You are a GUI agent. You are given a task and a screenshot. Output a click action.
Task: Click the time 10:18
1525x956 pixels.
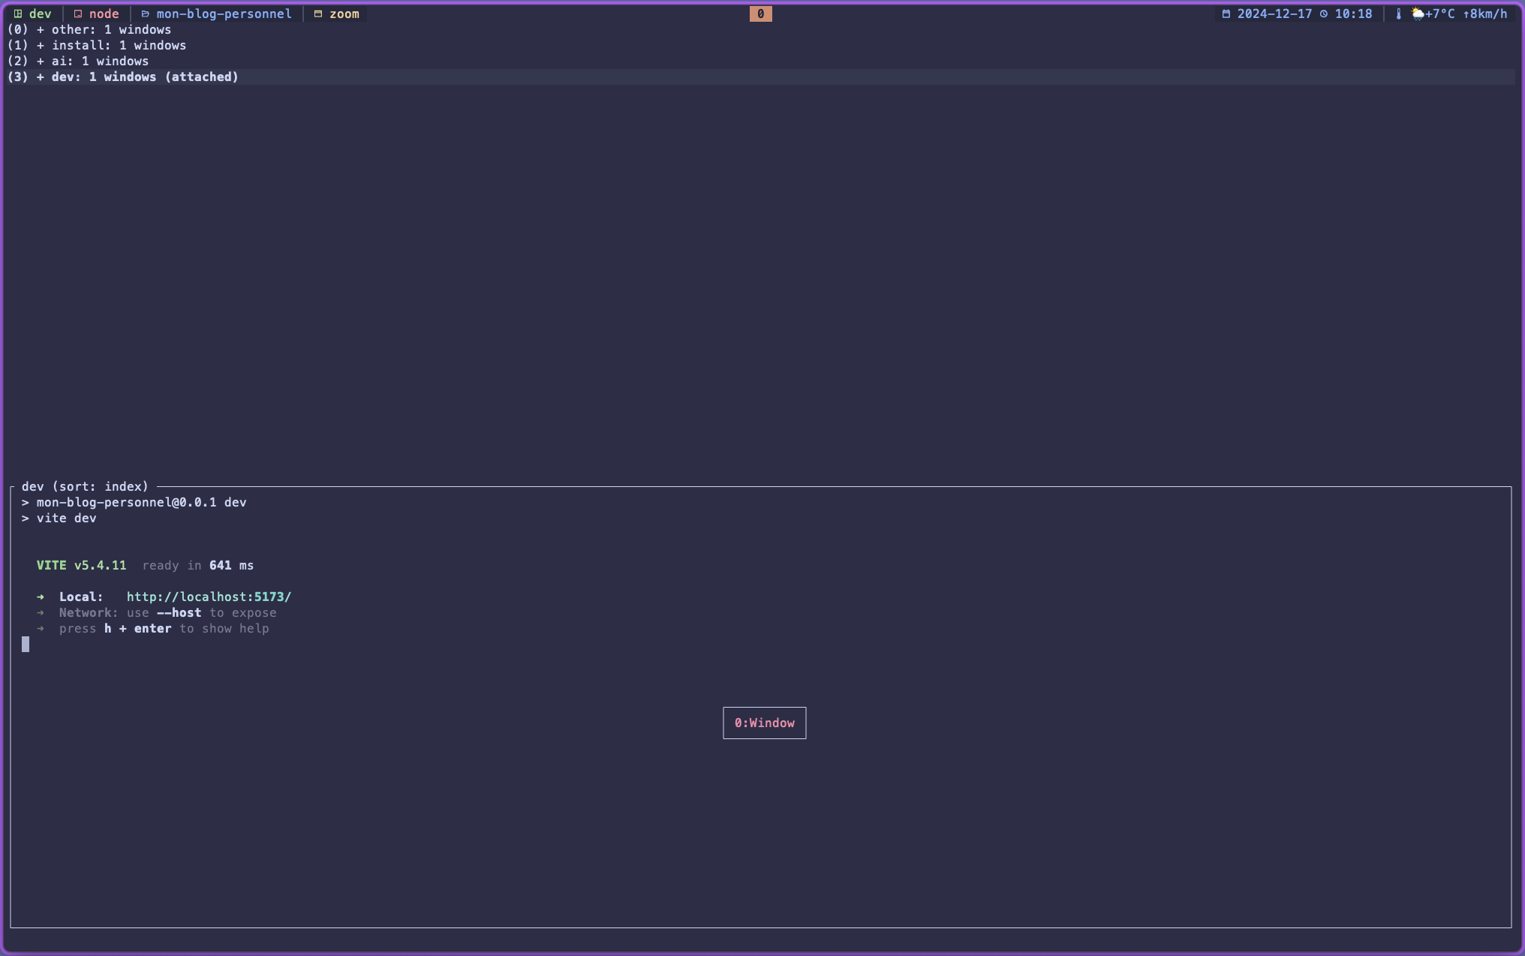pyautogui.click(x=1353, y=14)
